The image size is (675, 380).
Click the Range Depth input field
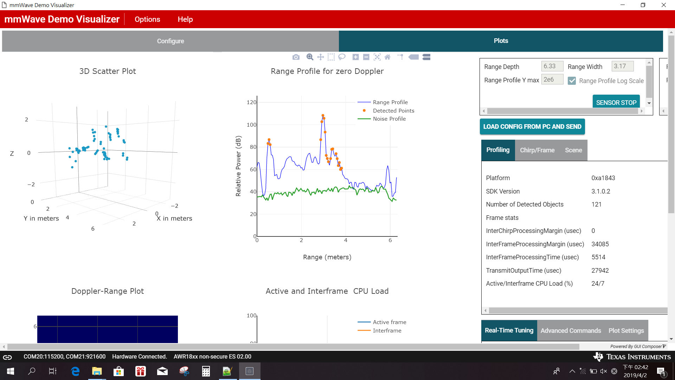[x=552, y=66]
